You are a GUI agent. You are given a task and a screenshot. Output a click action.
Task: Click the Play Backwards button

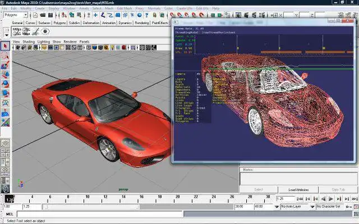pyautogui.click(x=323, y=199)
